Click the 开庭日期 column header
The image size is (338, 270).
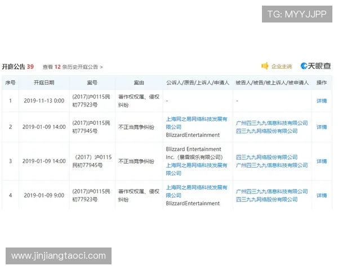point(44,83)
